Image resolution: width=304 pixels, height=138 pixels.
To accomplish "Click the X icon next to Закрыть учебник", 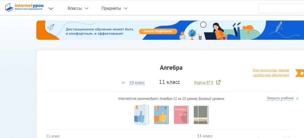I will (x=297, y=98).
